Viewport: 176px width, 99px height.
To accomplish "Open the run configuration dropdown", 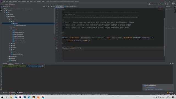I will point(153,4).
